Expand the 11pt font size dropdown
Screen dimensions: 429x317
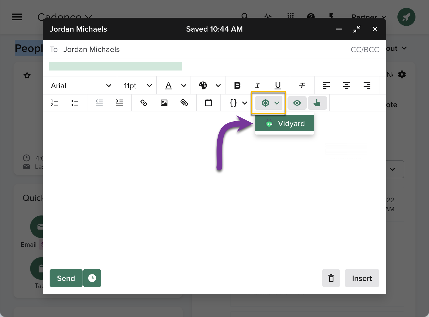136,85
